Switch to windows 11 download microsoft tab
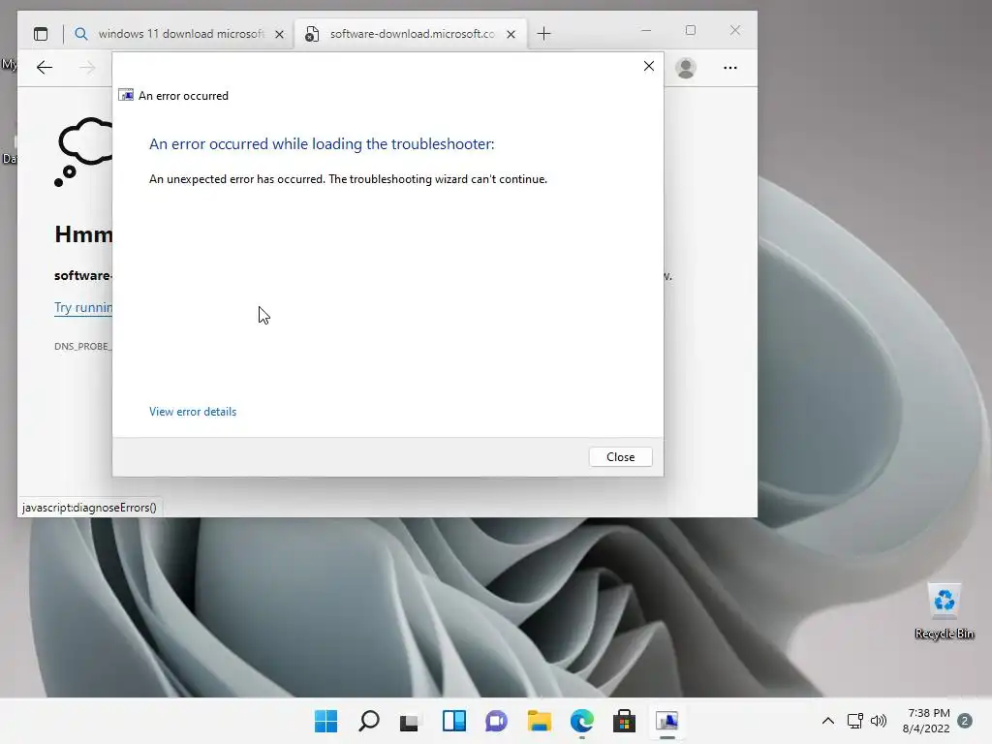The width and height of the screenshot is (992, 744). click(x=180, y=34)
